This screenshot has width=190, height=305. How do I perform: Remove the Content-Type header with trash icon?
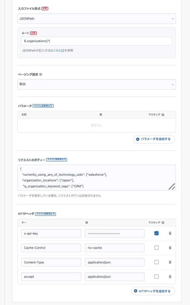pos(170,262)
